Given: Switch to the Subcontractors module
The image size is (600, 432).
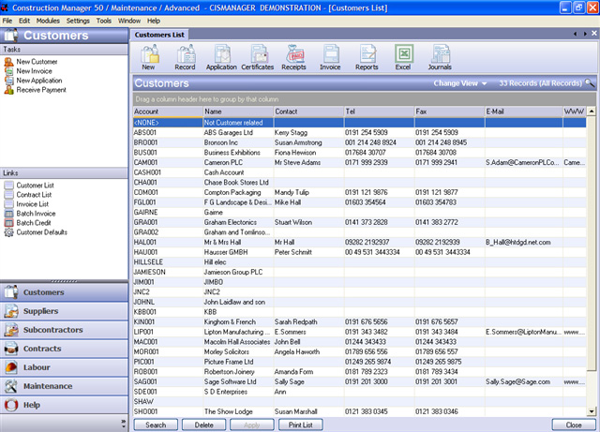Looking at the screenshot, I should pyautogui.click(x=64, y=330).
